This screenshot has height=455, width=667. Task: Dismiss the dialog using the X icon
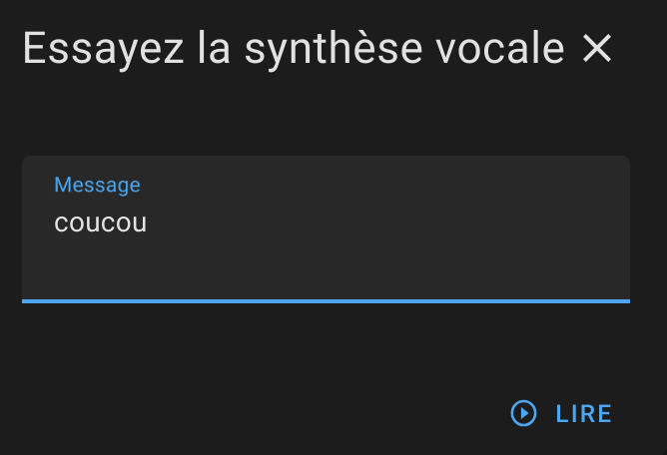pos(596,49)
